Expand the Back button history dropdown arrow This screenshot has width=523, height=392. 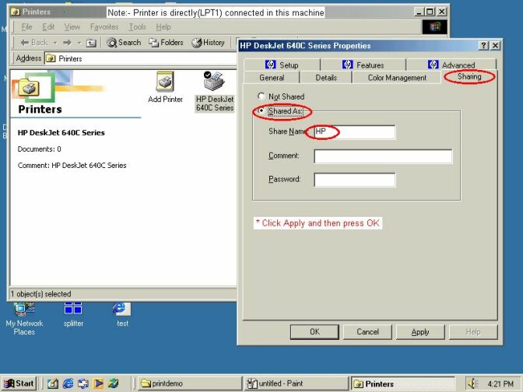click(54, 43)
